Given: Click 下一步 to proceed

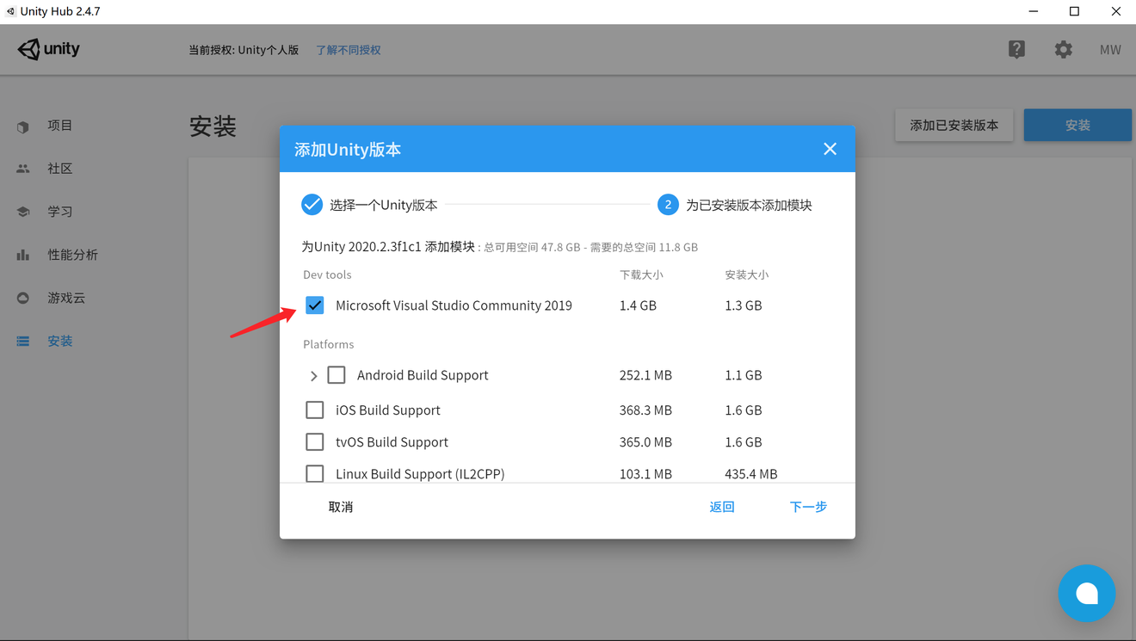Looking at the screenshot, I should [x=808, y=507].
